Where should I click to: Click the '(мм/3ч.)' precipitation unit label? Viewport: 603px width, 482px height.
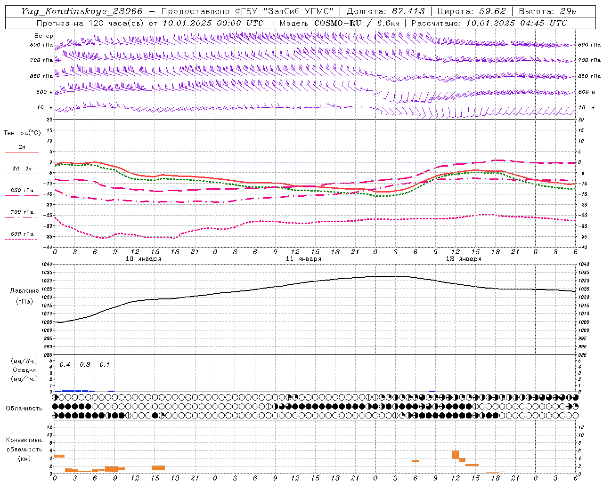24,361
